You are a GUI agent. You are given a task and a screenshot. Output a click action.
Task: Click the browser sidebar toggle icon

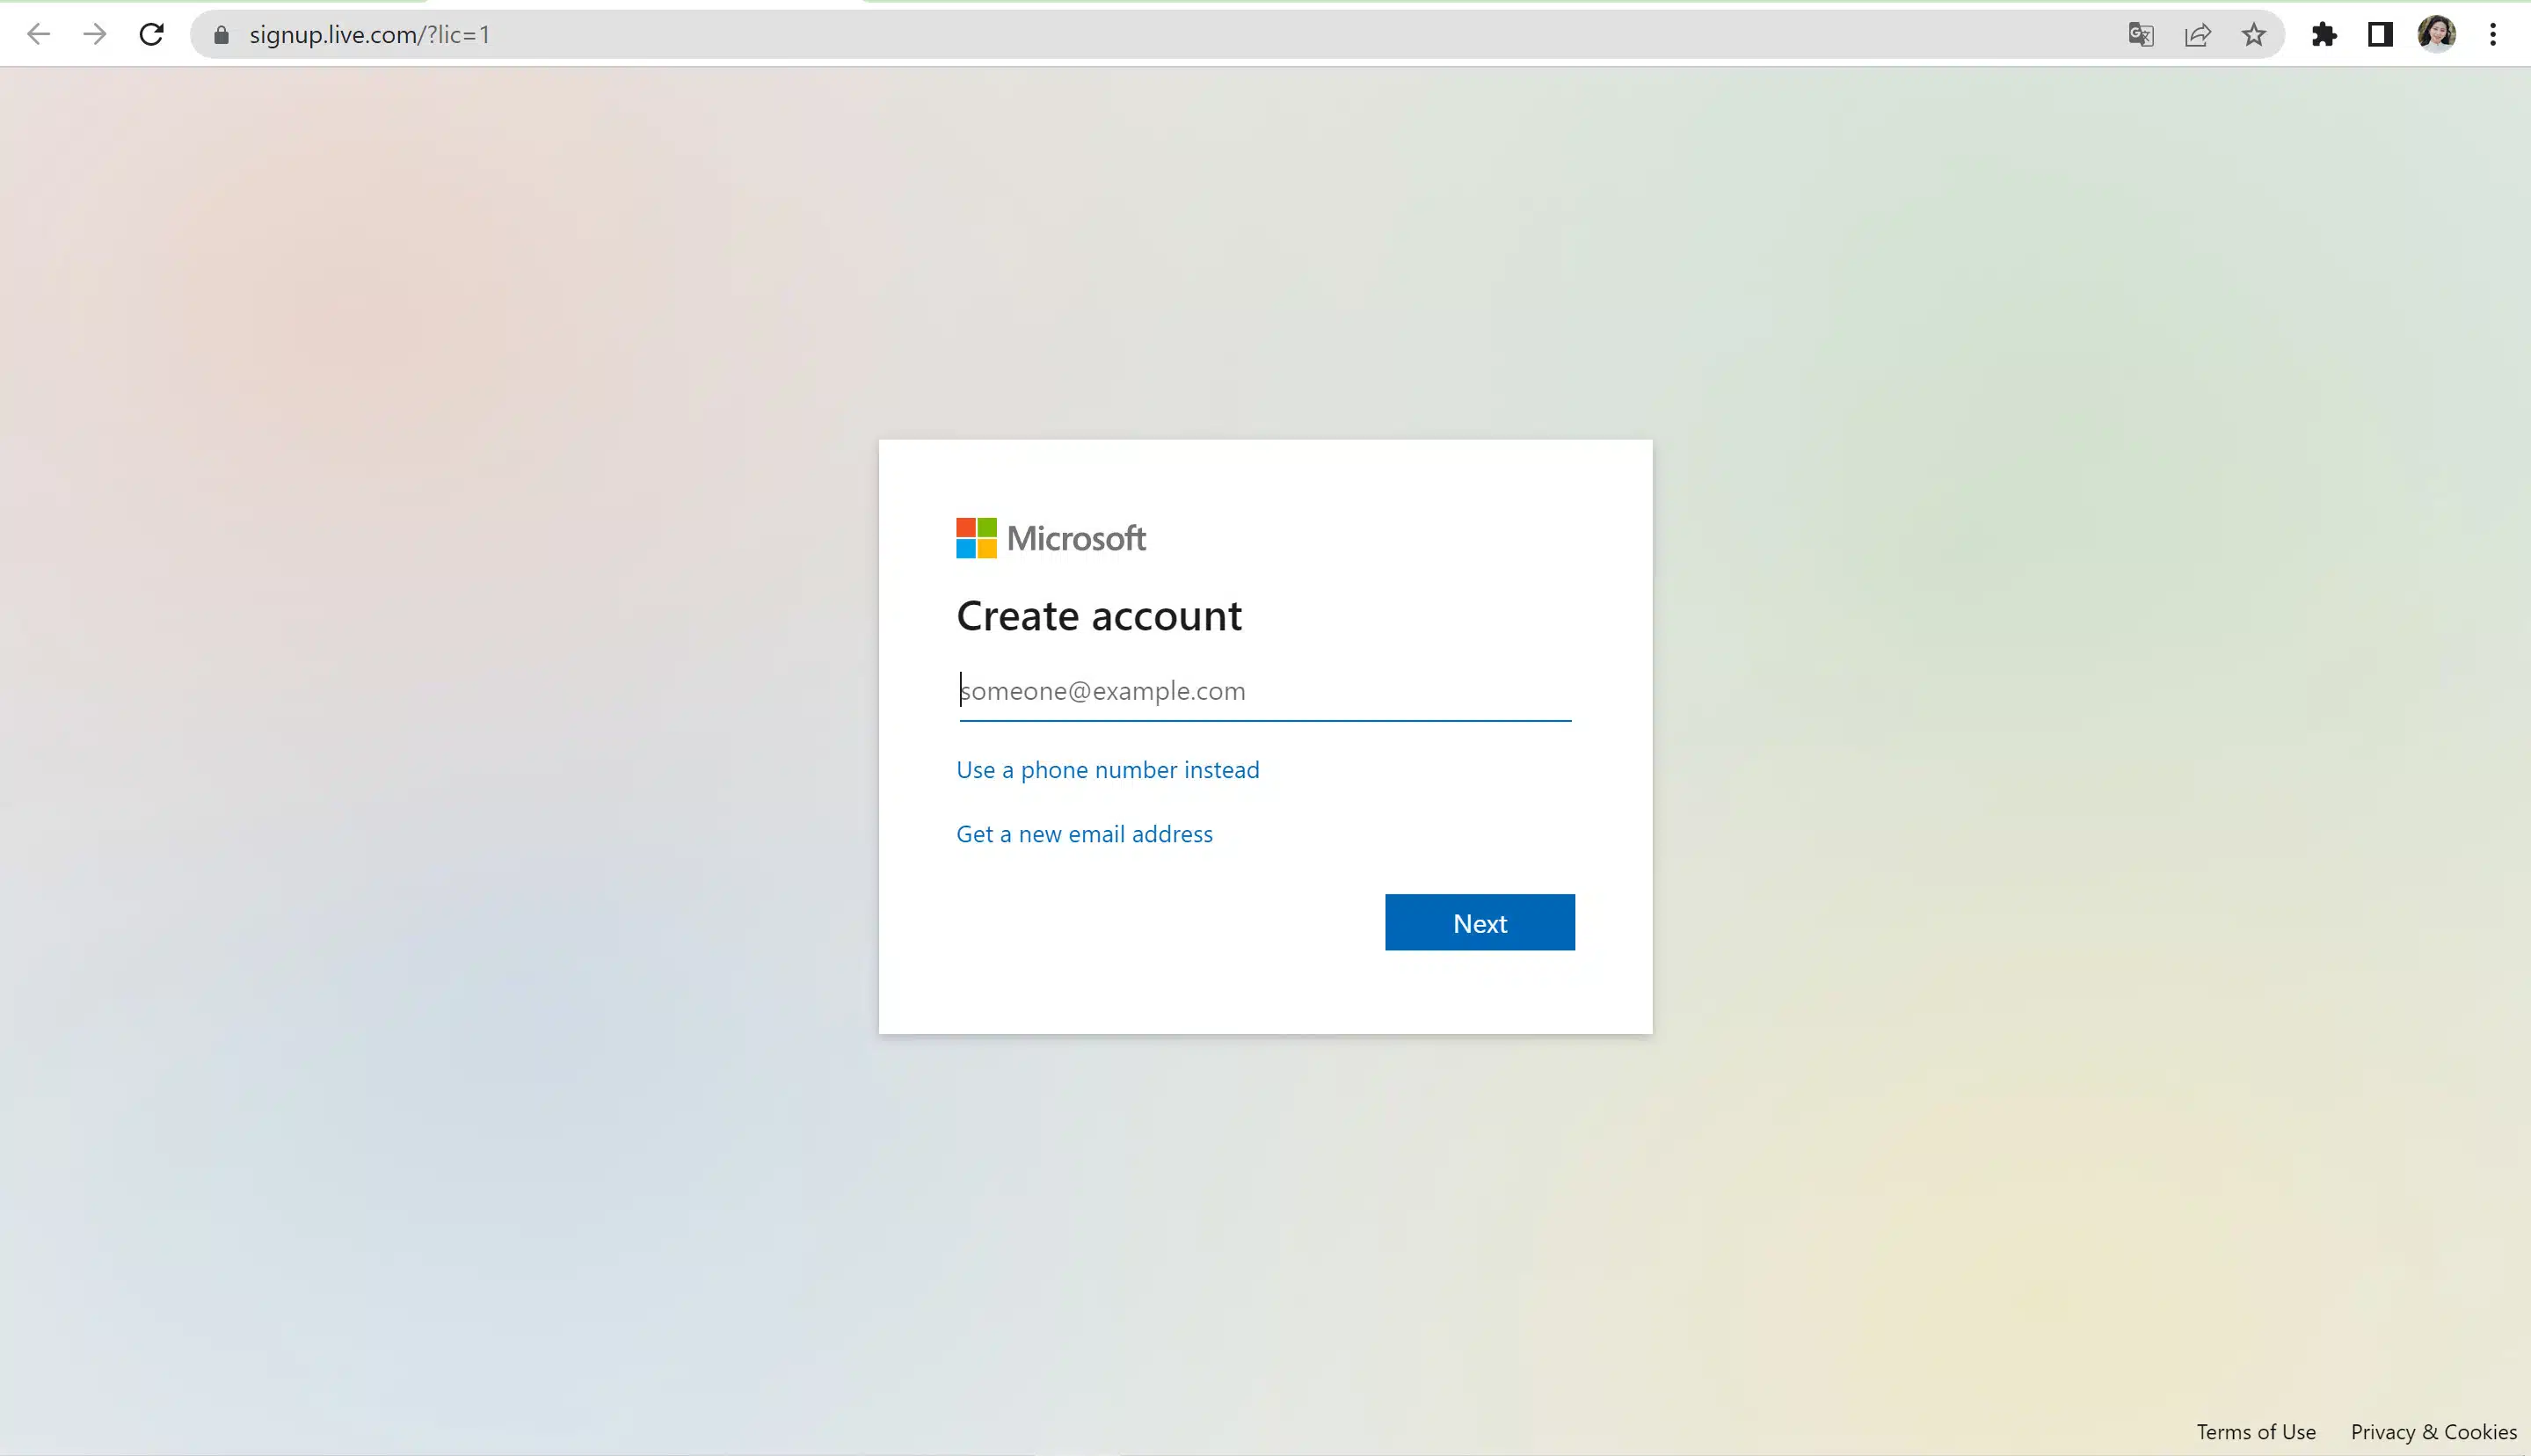(2380, 35)
